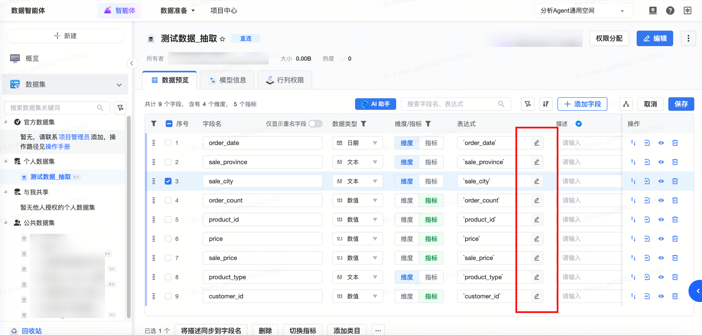Hide the product_id field with eye icon
Image resolution: width=702 pixels, height=335 pixels.
click(661, 219)
